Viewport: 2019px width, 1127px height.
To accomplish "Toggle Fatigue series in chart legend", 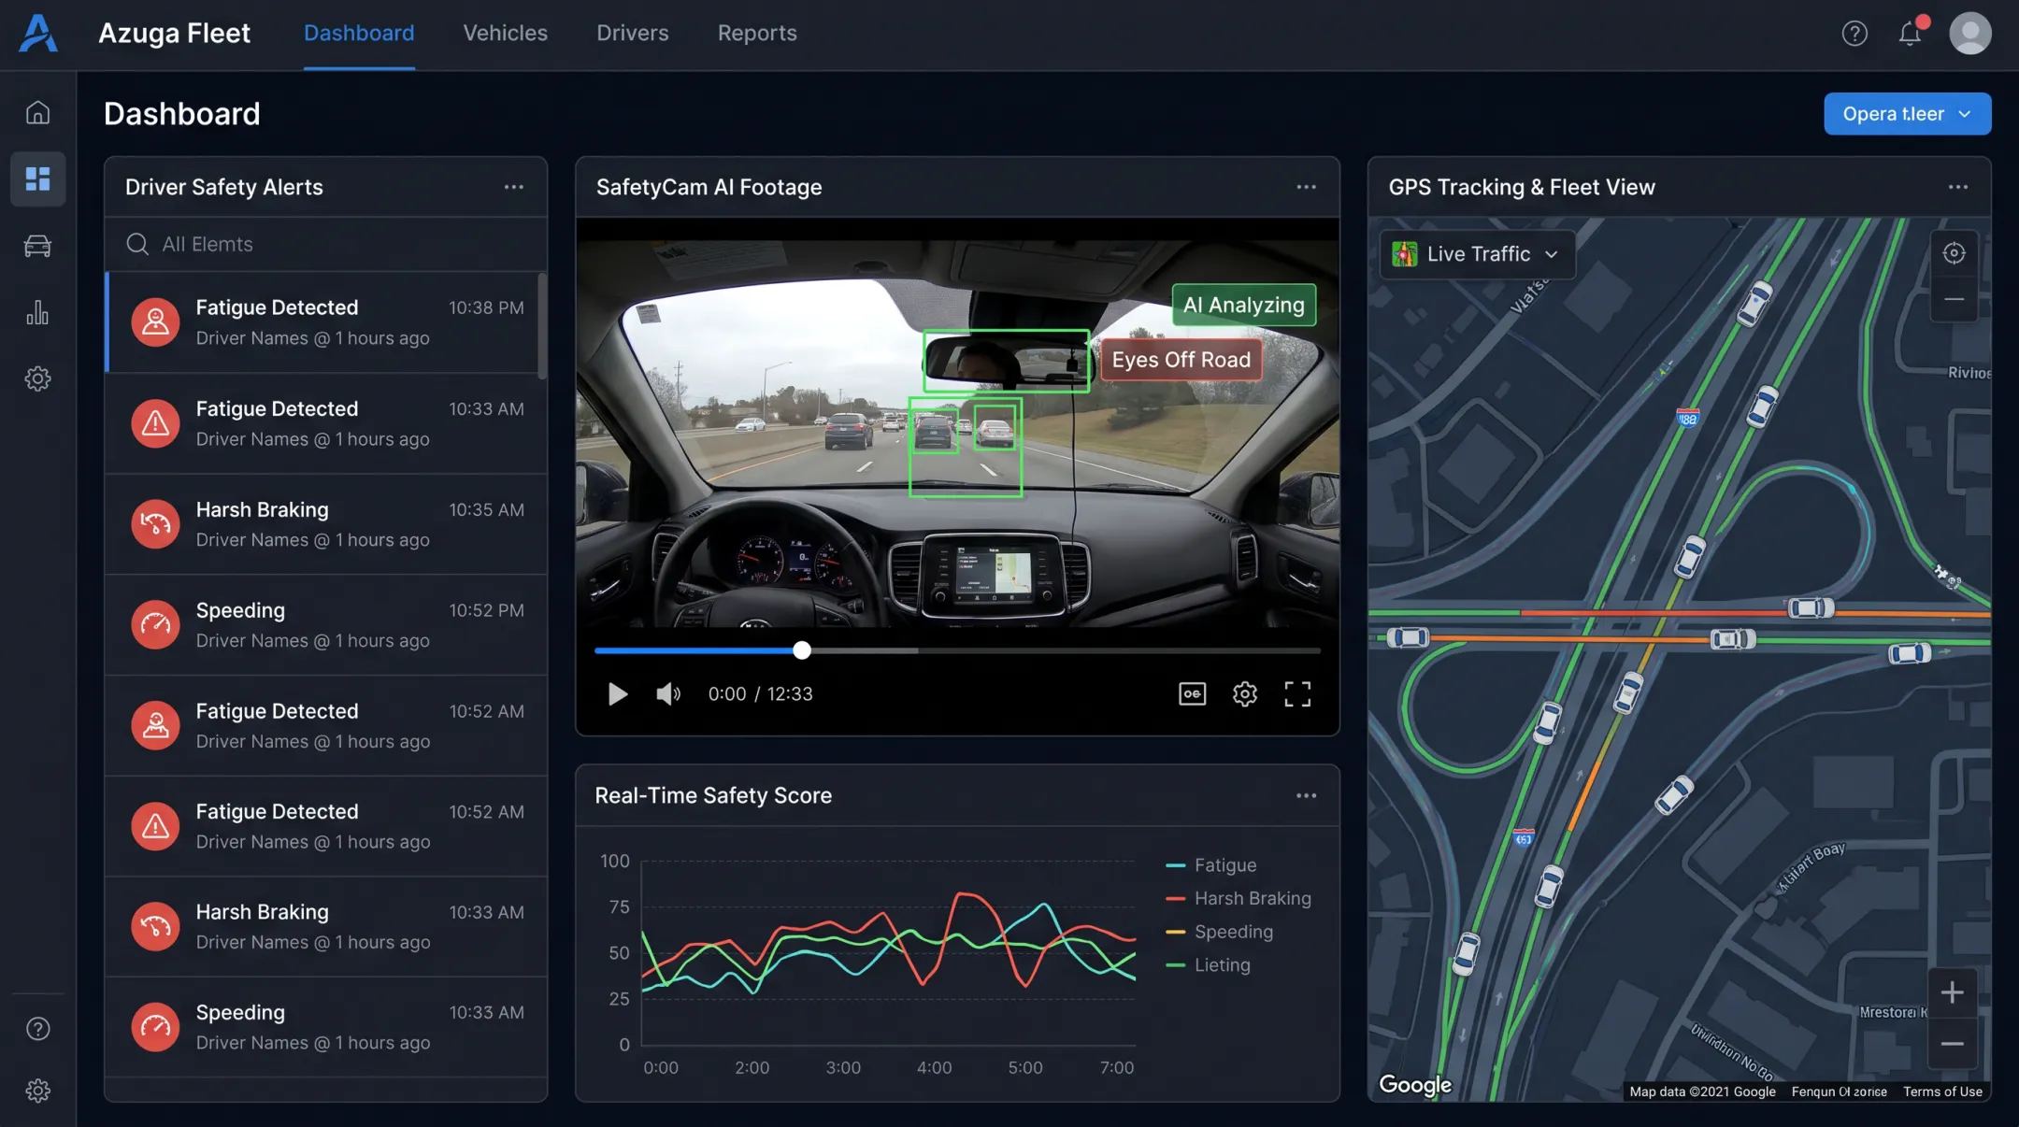I will point(1211,865).
